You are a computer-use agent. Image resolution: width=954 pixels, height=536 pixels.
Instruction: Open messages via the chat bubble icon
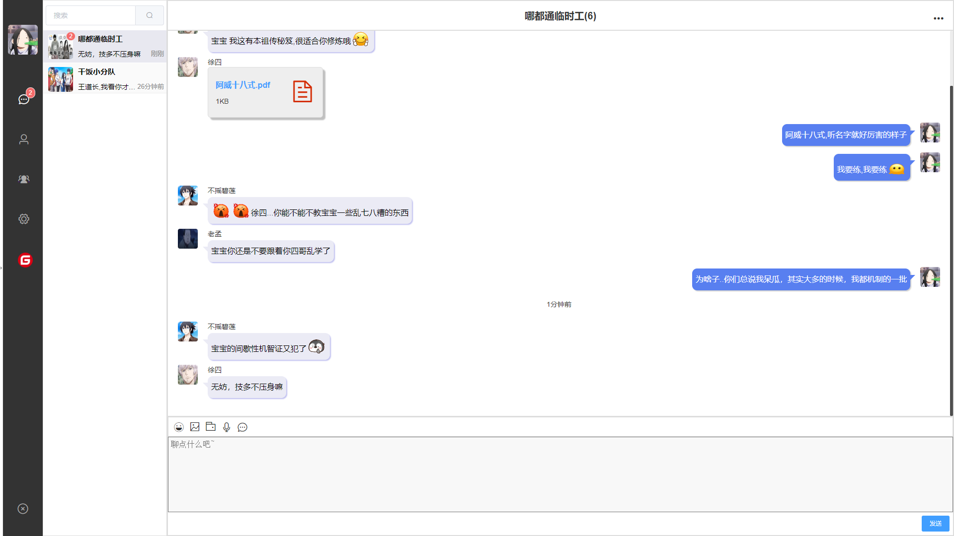(x=23, y=99)
